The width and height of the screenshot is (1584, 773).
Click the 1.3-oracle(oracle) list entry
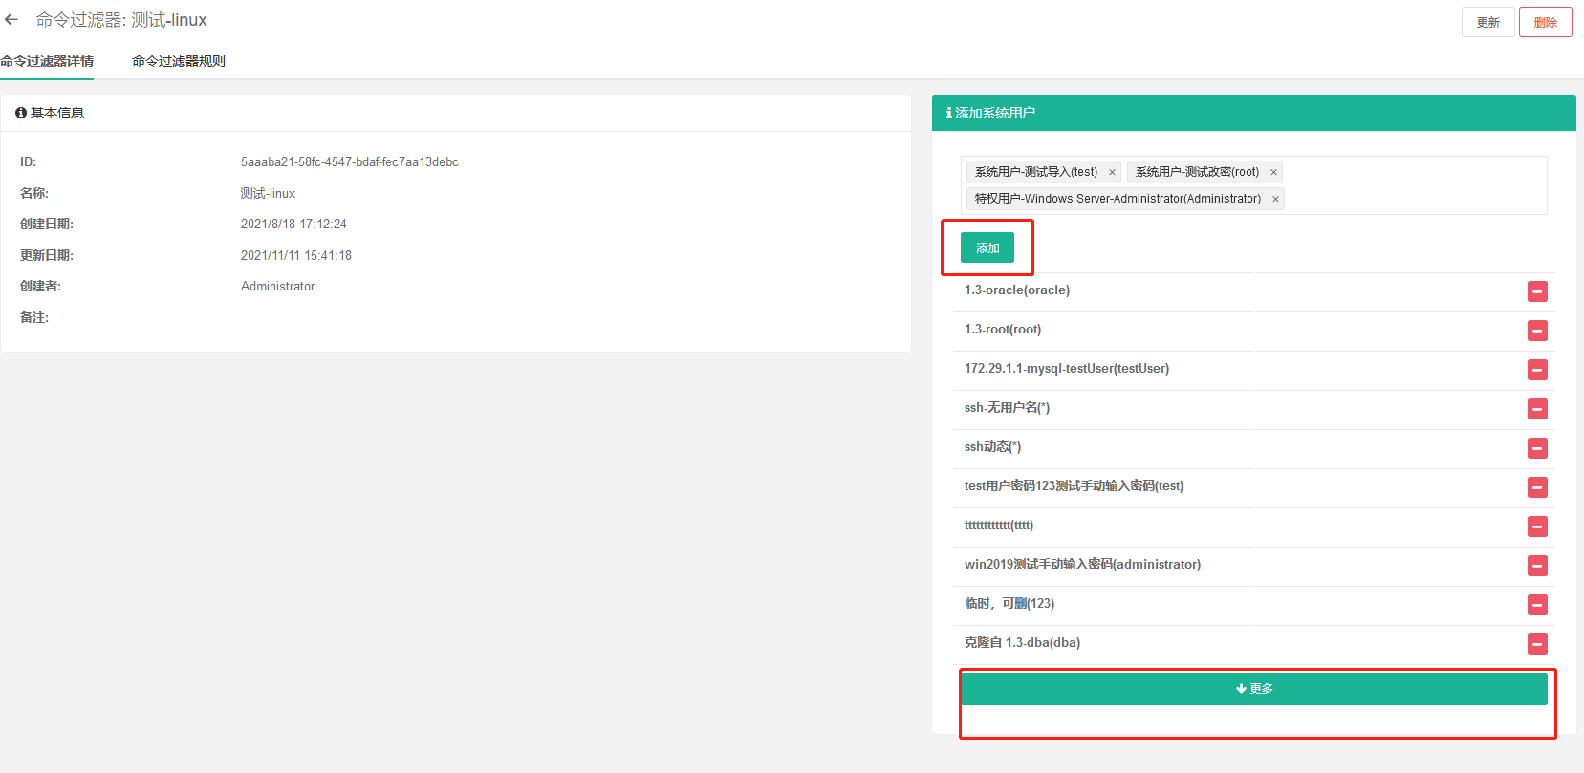coord(1017,290)
